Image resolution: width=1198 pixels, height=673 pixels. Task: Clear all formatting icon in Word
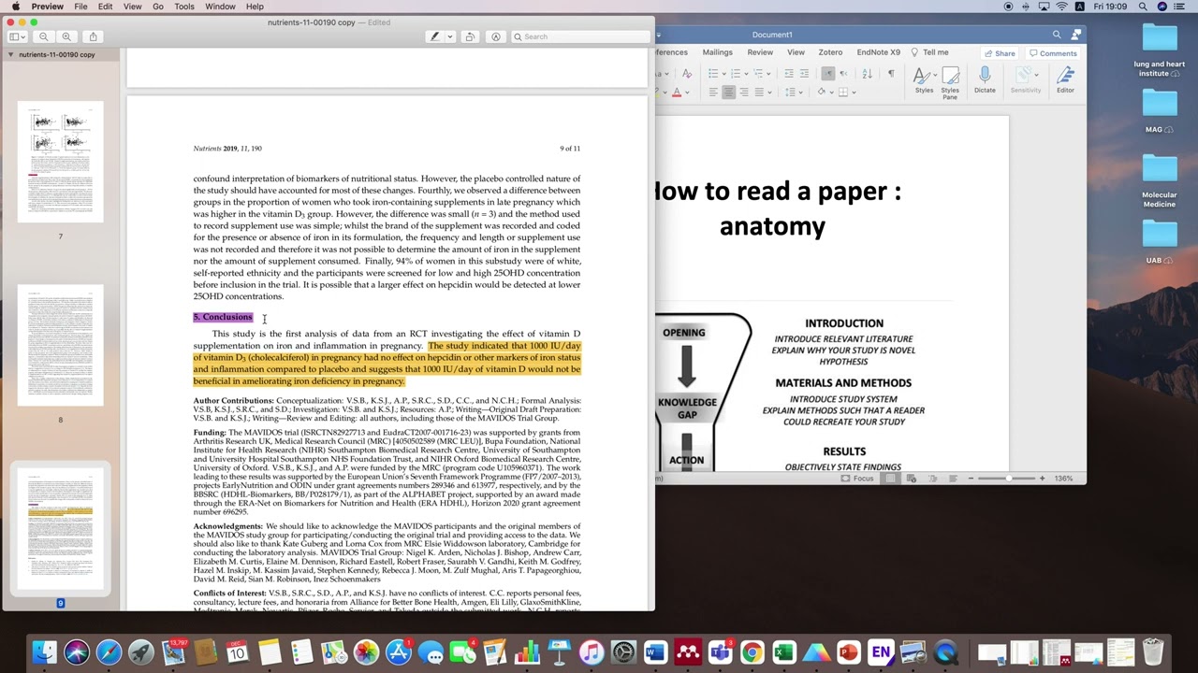tap(687, 74)
